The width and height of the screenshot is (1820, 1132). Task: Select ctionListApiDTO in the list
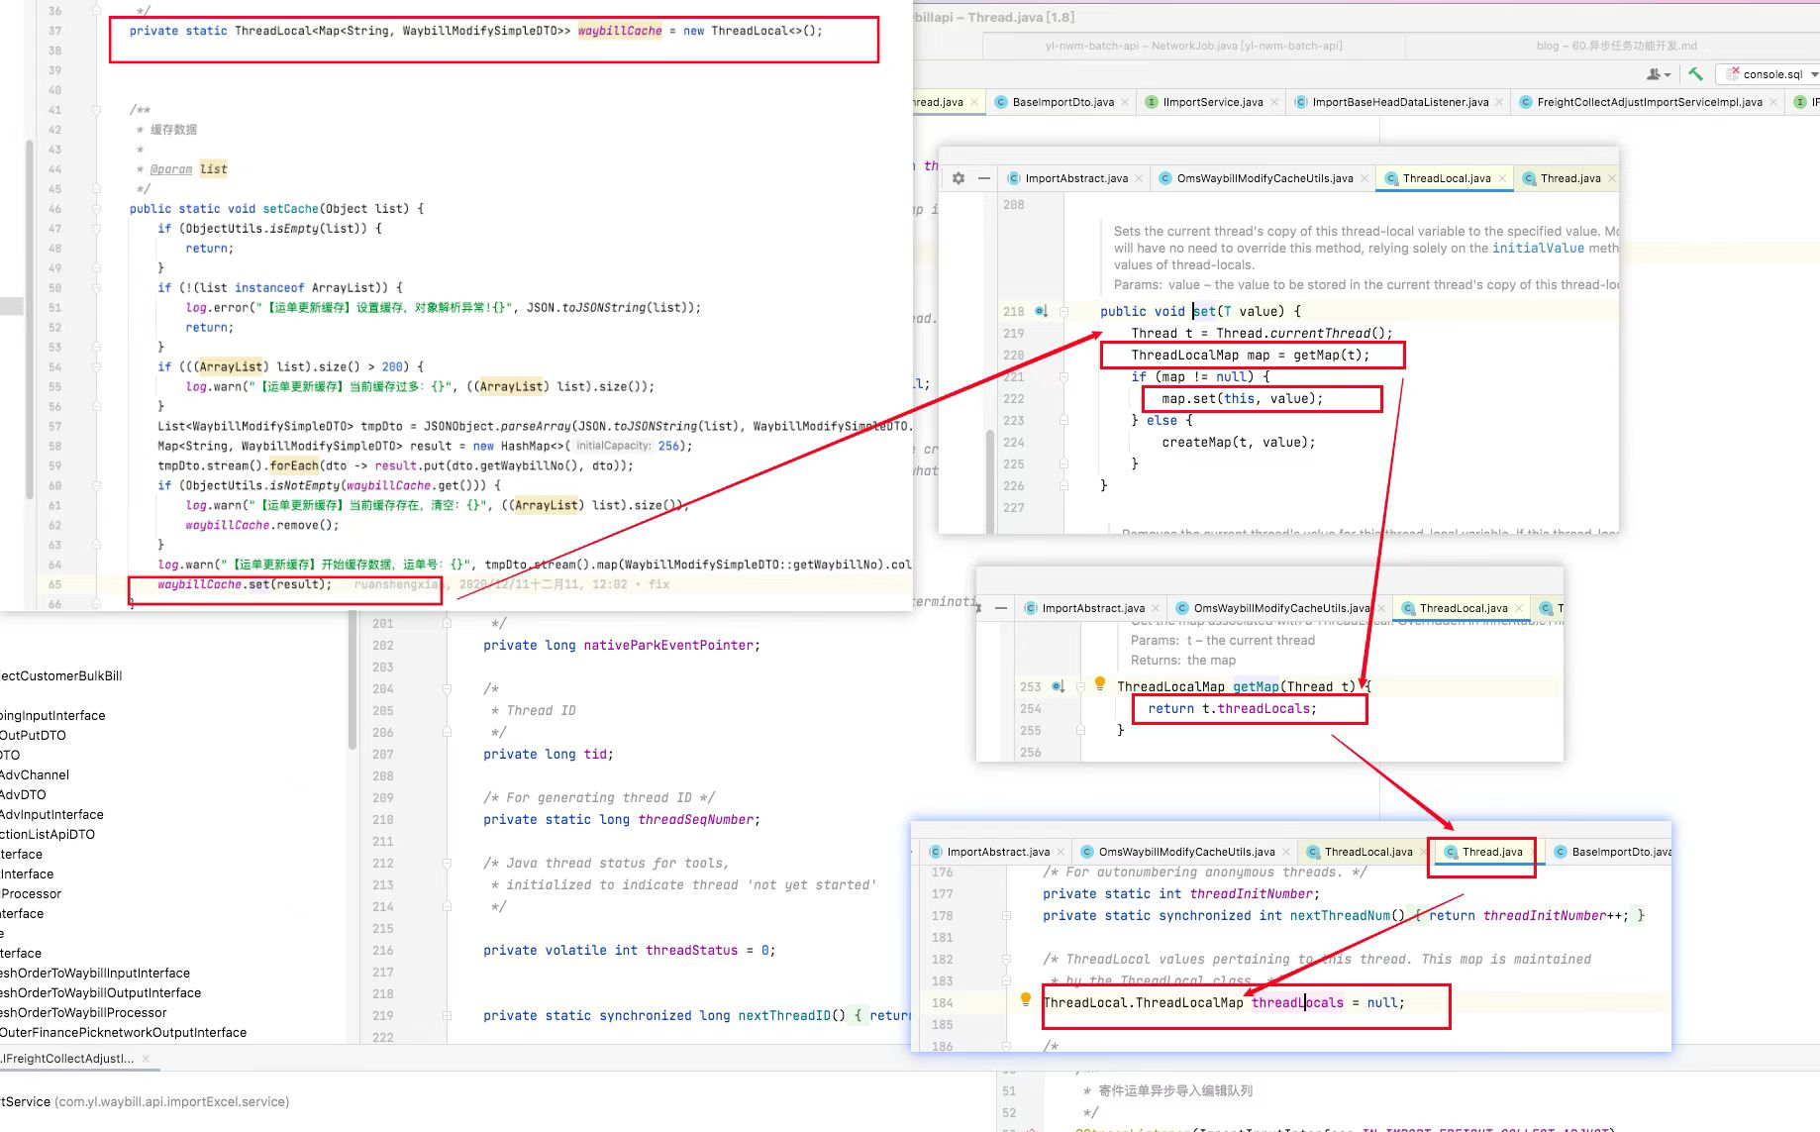coord(48,834)
